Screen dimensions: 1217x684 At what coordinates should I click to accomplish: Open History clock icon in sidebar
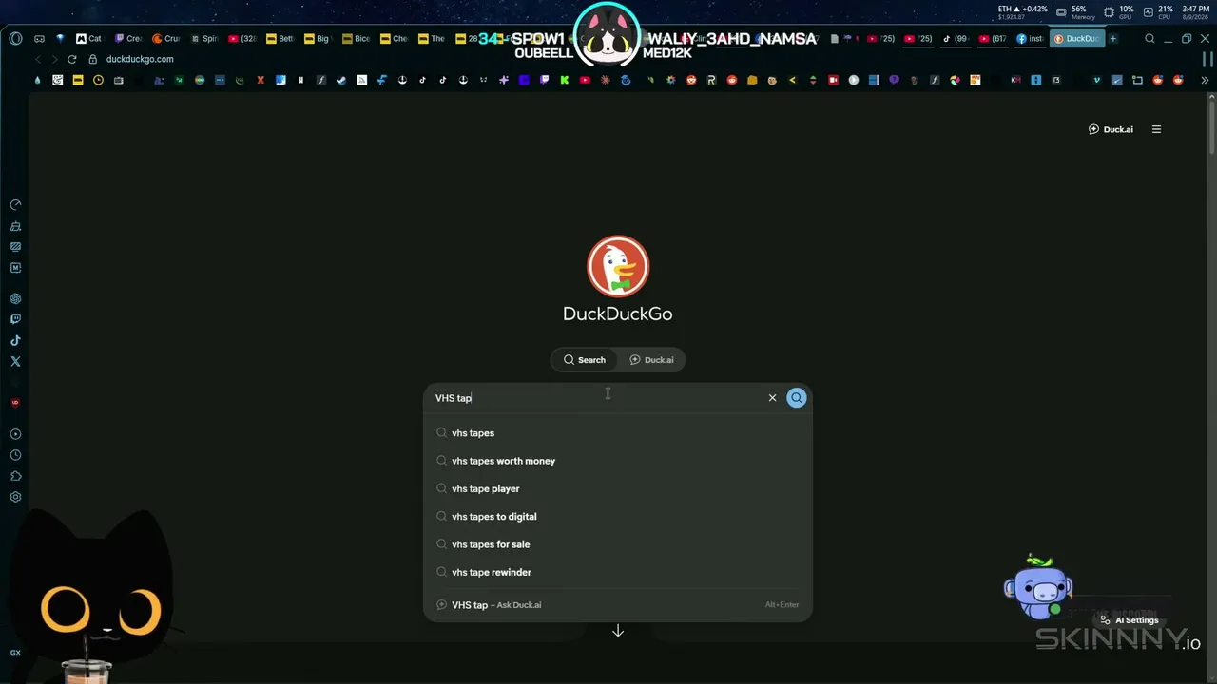[x=15, y=455]
